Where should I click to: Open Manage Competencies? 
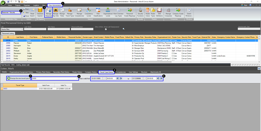click(x=79, y=12)
